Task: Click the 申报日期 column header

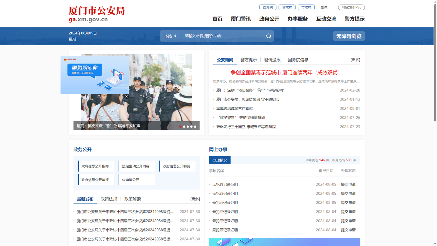Action: (x=326, y=171)
